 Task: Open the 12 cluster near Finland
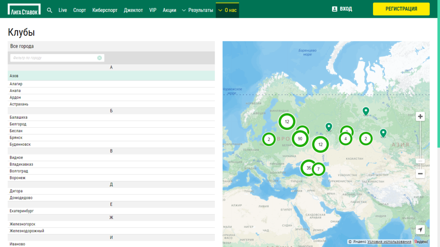[287, 121]
